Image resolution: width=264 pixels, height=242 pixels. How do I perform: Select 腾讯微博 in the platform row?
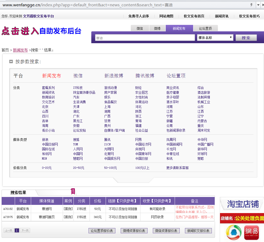tap(145, 76)
